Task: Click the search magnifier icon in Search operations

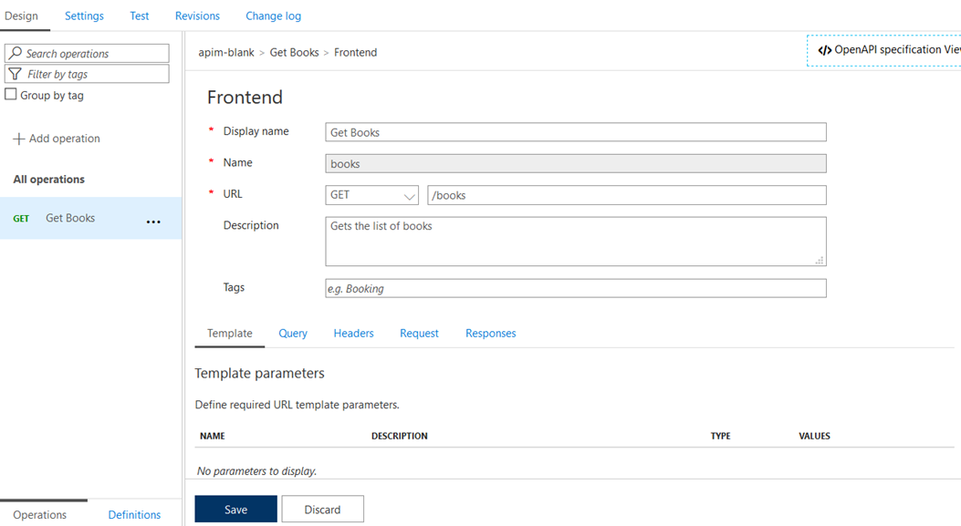Action: 16,53
